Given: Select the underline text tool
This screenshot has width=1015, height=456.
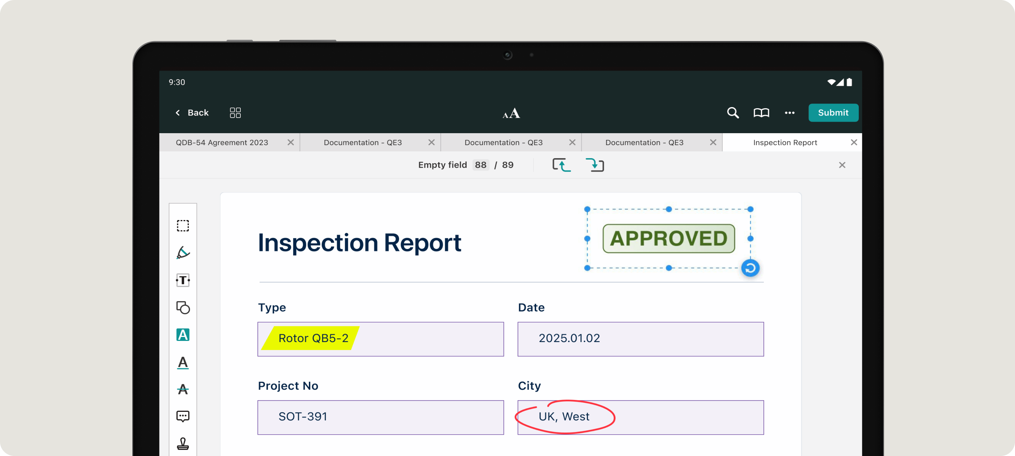Looking at the screenshot, I should [x=183, y=362].
